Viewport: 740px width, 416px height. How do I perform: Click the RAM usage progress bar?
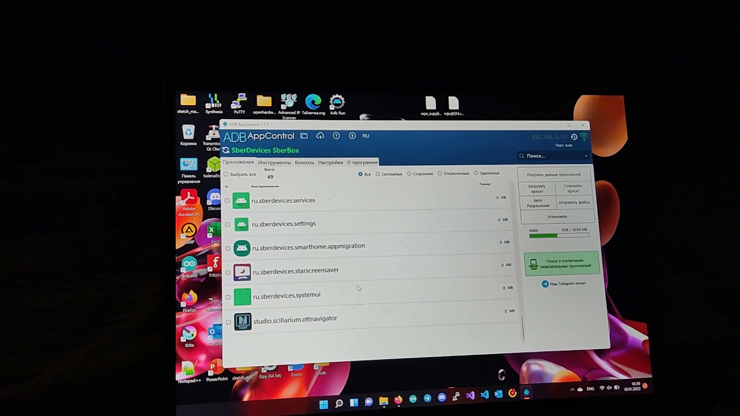(x=559, y=236)
